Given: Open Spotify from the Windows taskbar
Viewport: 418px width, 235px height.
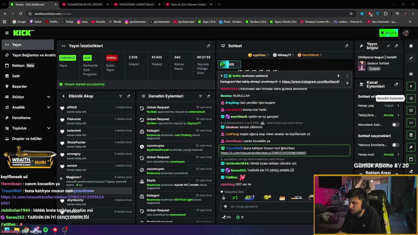Looking at the screenshot, I should (45, 230).
